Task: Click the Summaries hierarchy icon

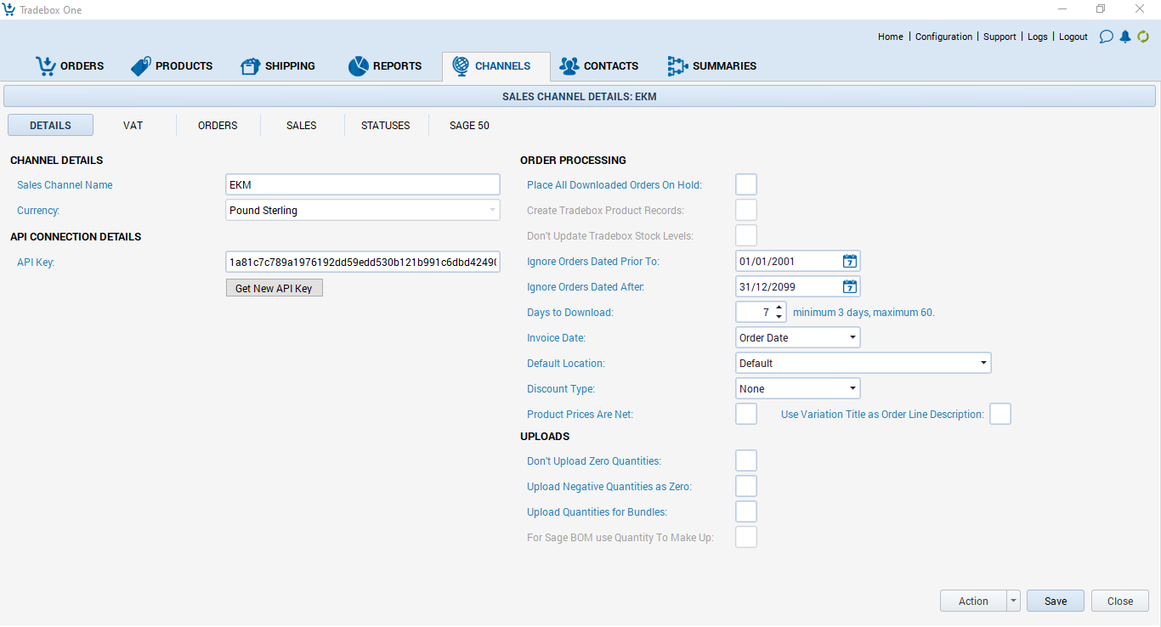Action: click(x=677, y=65)
